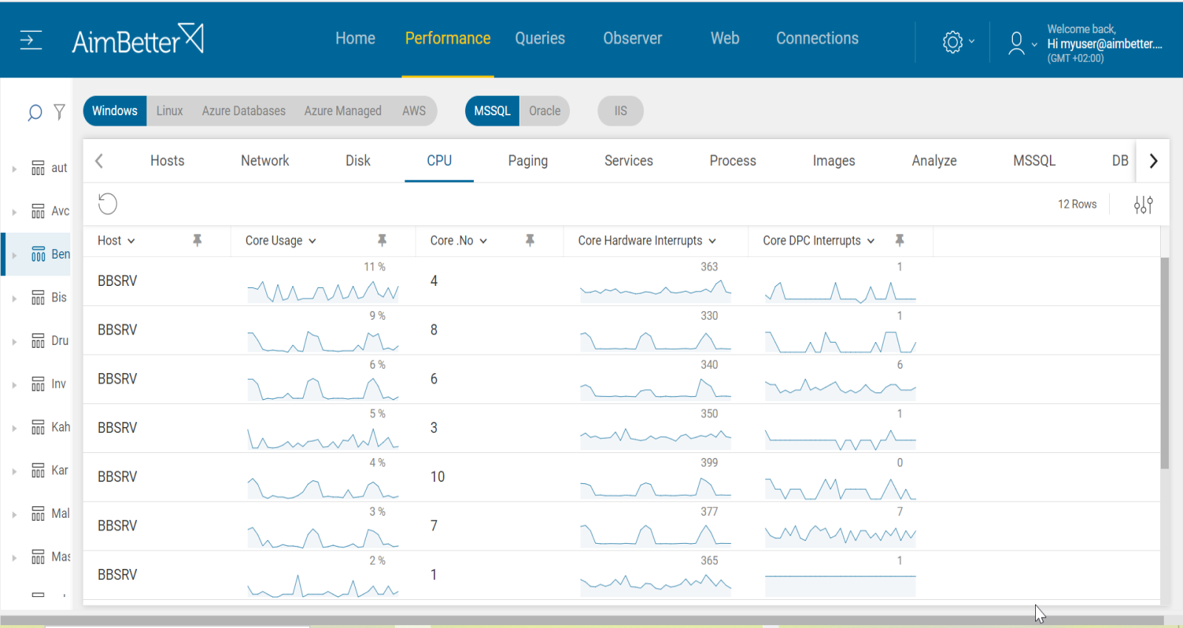1183x628 pixels.
Task: Open the Core Usage column dropdown
Action: [313, 241]
